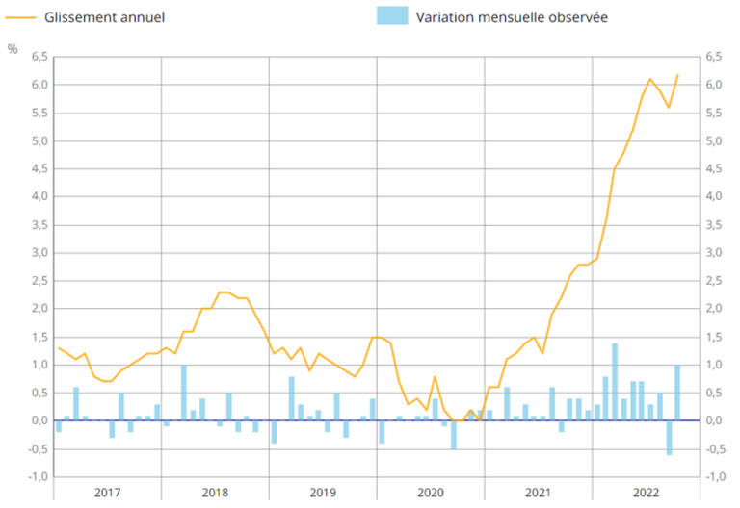740x508 pixels.
Task: Select the 2018 year label
Action: (x=215, y=493)
